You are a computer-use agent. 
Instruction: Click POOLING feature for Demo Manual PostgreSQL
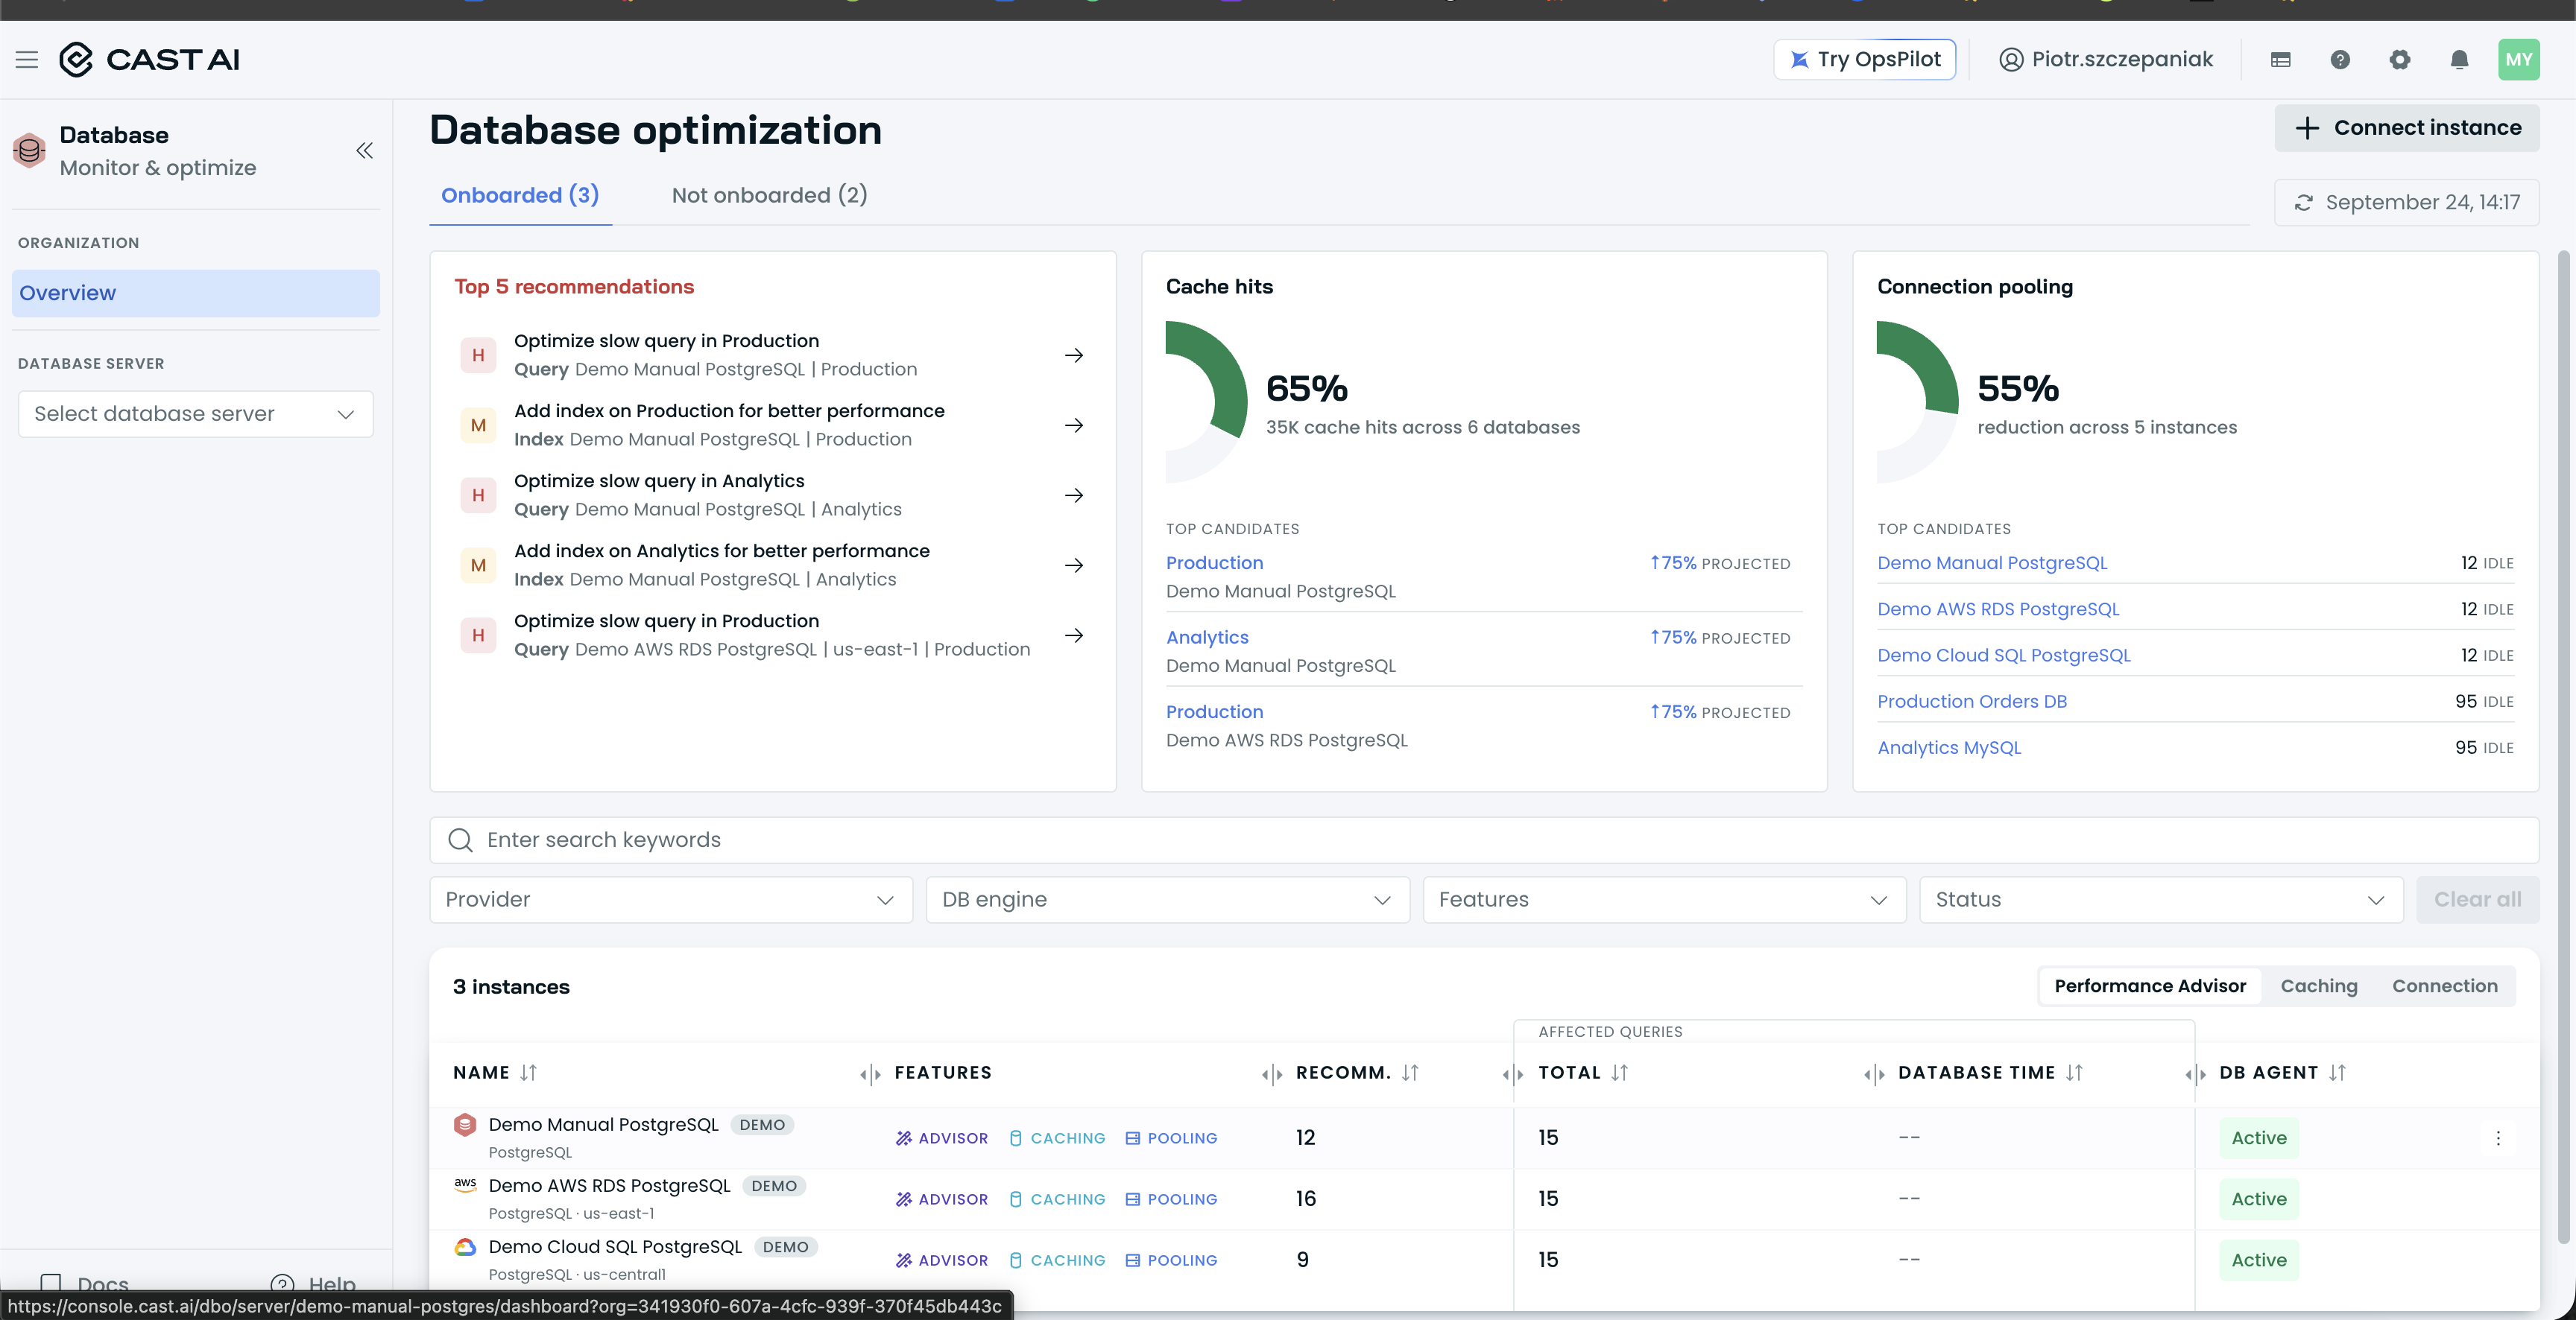tap(1171, 1138)
